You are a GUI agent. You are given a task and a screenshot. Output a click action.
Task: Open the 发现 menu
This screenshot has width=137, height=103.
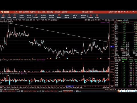pyautogui.click(x=44, y=12)
